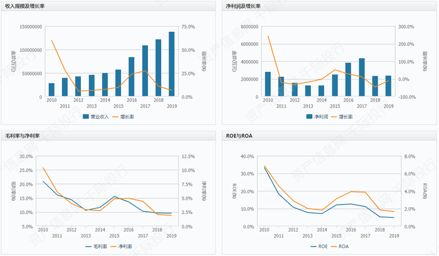The width and height of the screenshot is (439, 256).
Task: Click 150000000 axis label in revenue chart
Action: [31, 27]
